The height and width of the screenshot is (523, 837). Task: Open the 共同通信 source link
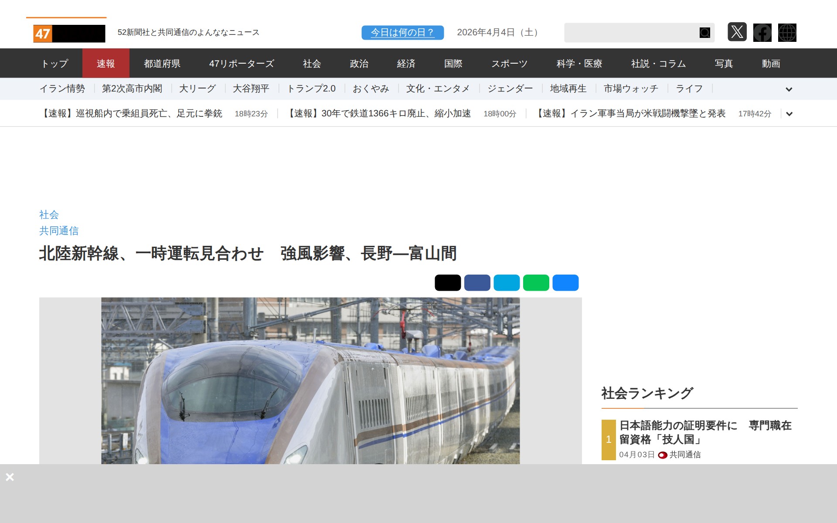59,231
